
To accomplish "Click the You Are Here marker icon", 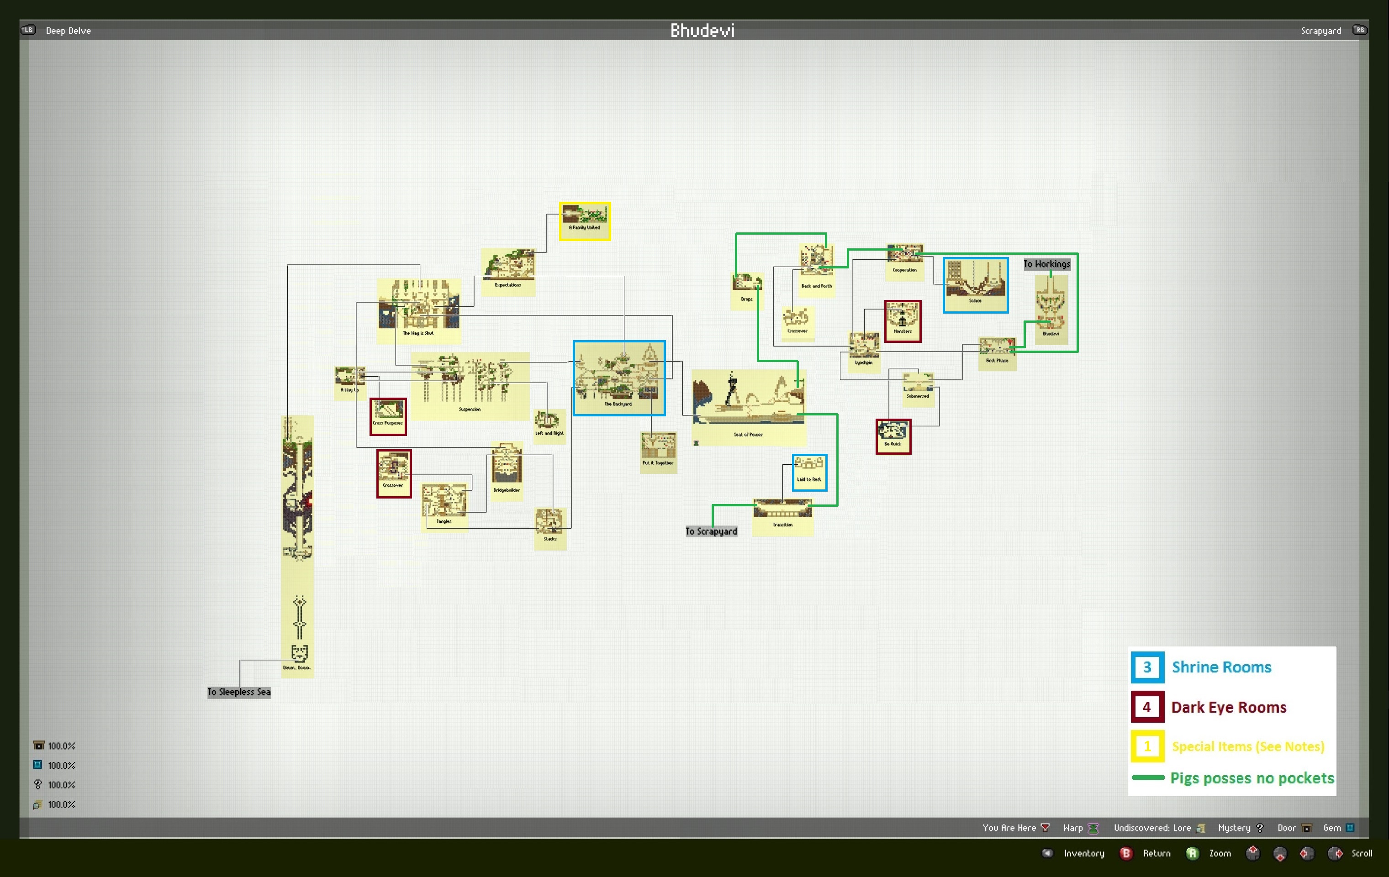I will (1045, 828).
